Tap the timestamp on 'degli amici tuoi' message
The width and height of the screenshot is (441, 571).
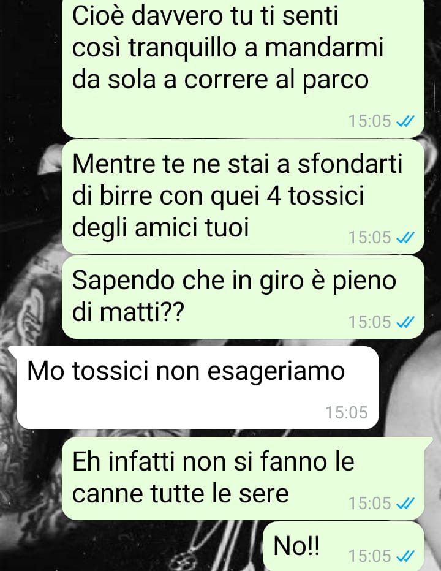(369, 238)
